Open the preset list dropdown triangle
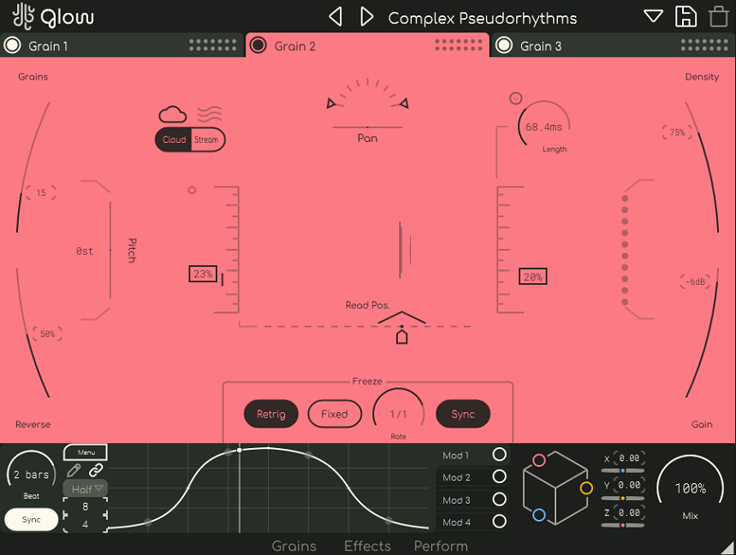The image size is (736, 555). (653, 16)
